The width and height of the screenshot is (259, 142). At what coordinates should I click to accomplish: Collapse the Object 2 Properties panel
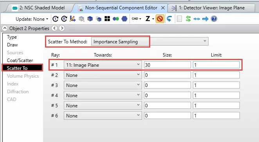[5, 28]
